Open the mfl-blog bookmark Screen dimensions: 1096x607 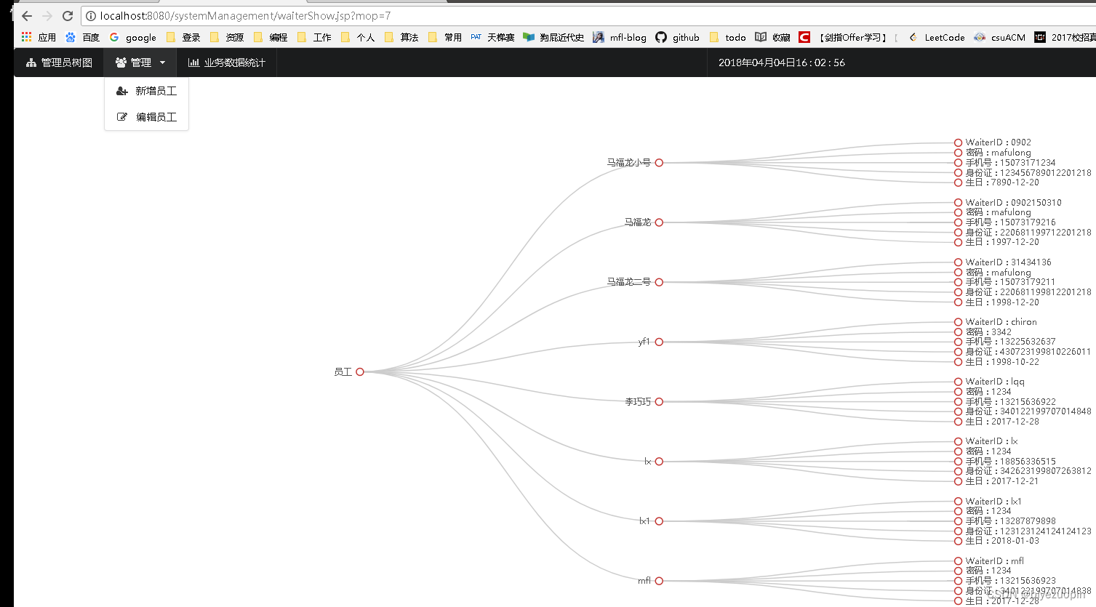(x=620, y=37)
